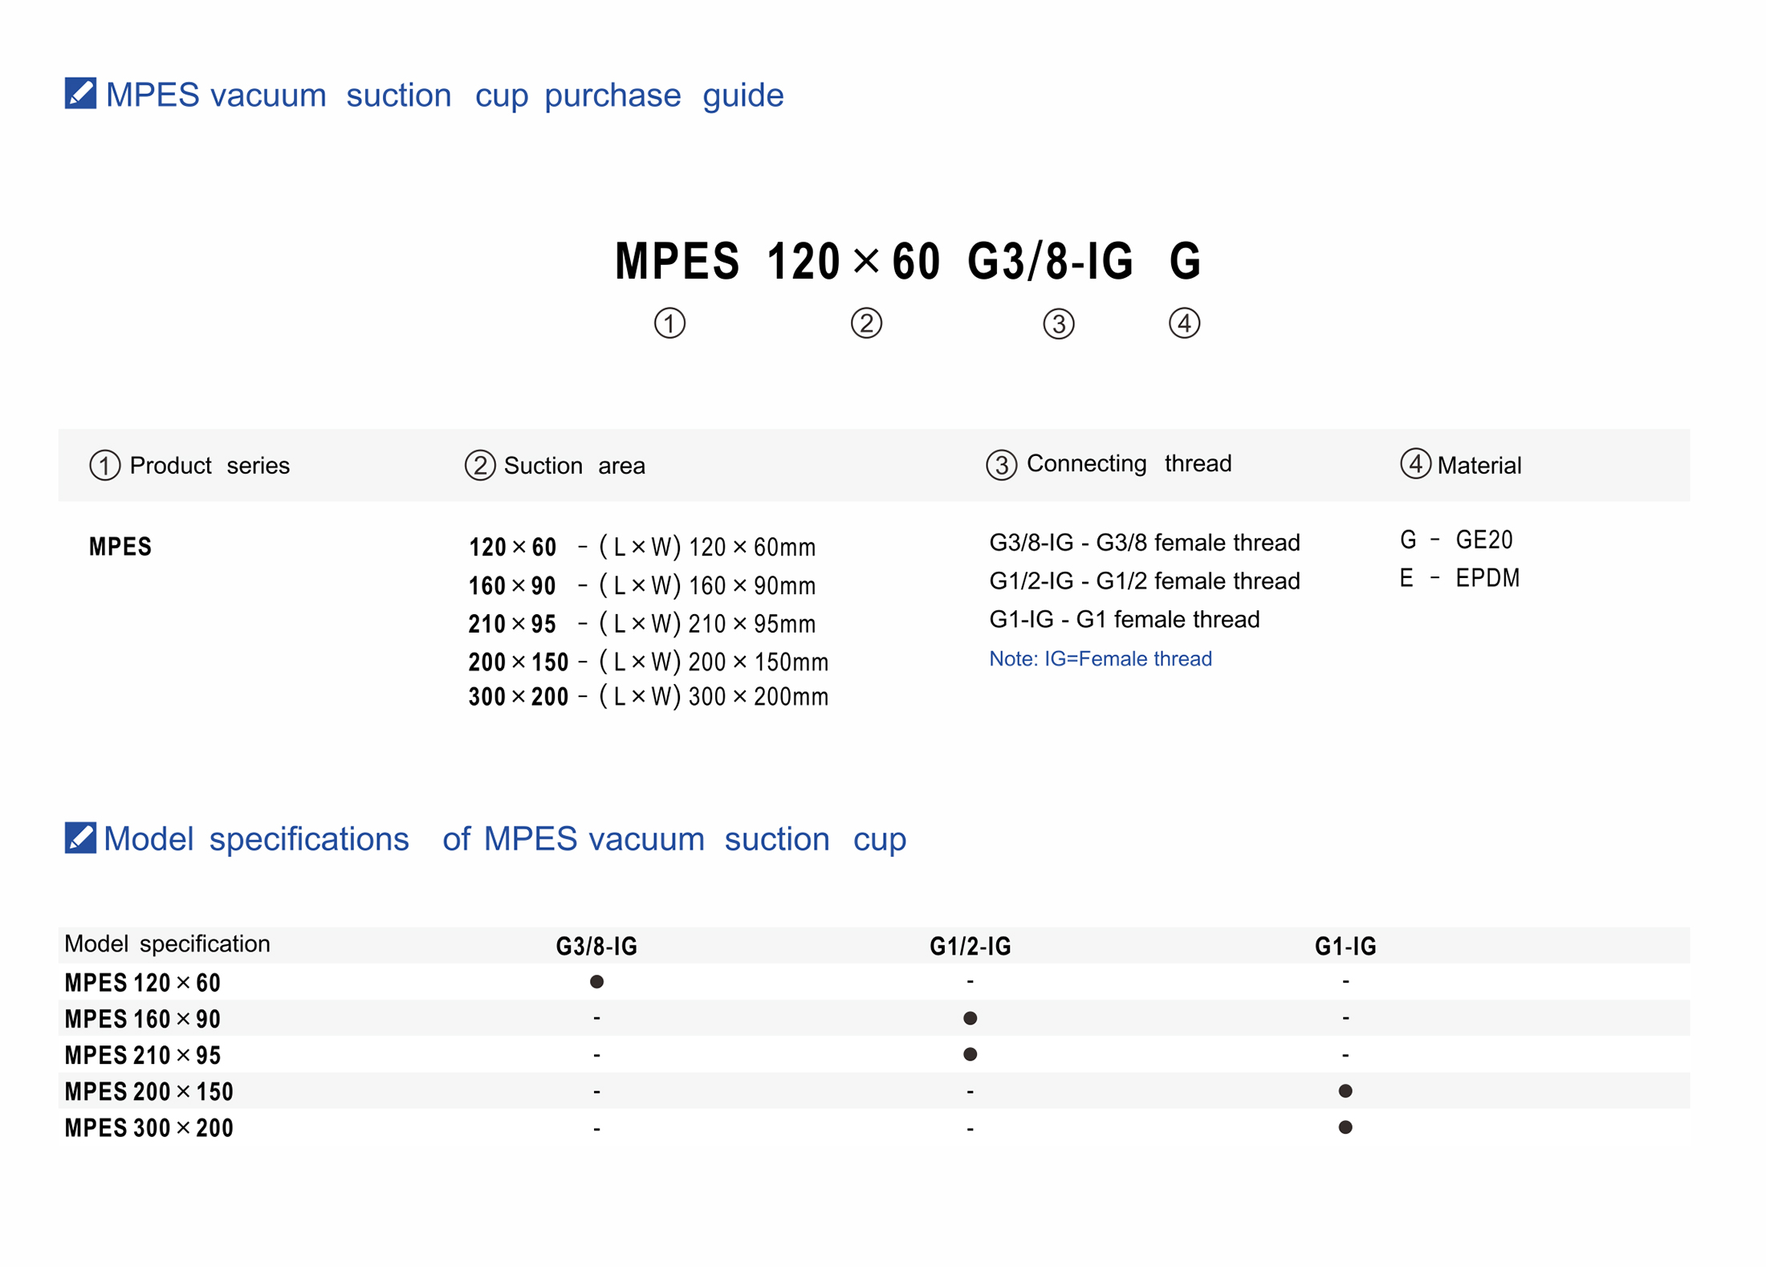
Task: Click the purchase guide heading pencil icon
Action: pyautogui.click(x=80, y=93)
